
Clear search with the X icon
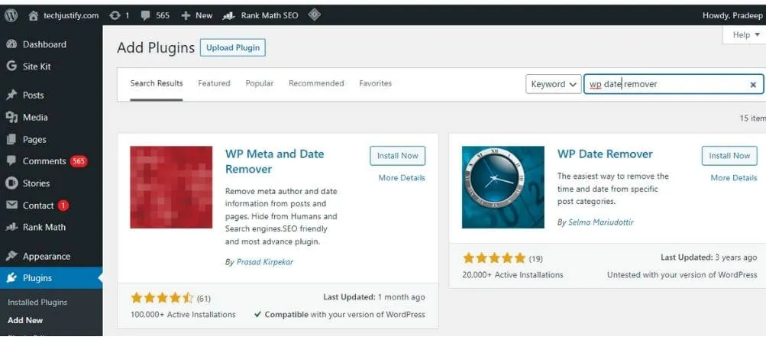(753, 85)
